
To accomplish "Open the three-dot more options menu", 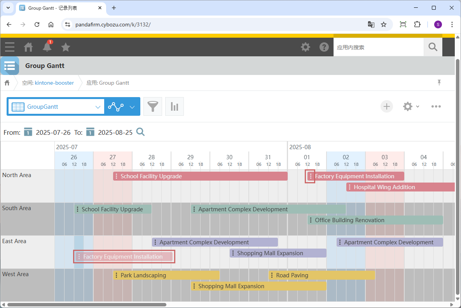I will 436,106.
